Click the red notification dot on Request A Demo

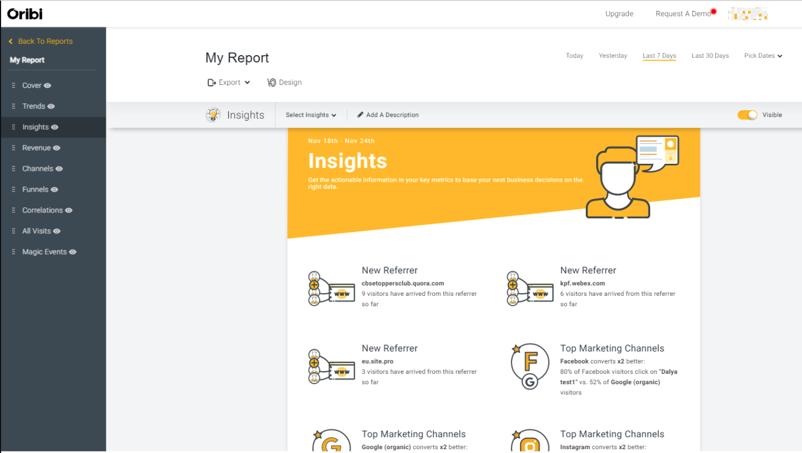tap(714, 11)
